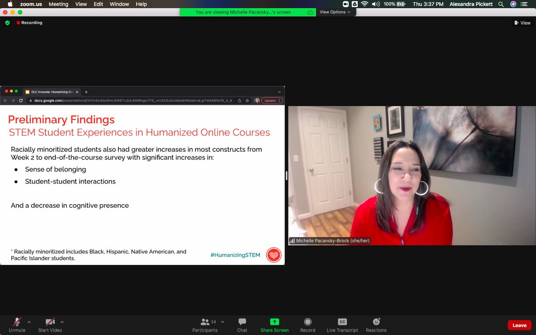Click the forward arrow in shared browser

coord(13,100)
